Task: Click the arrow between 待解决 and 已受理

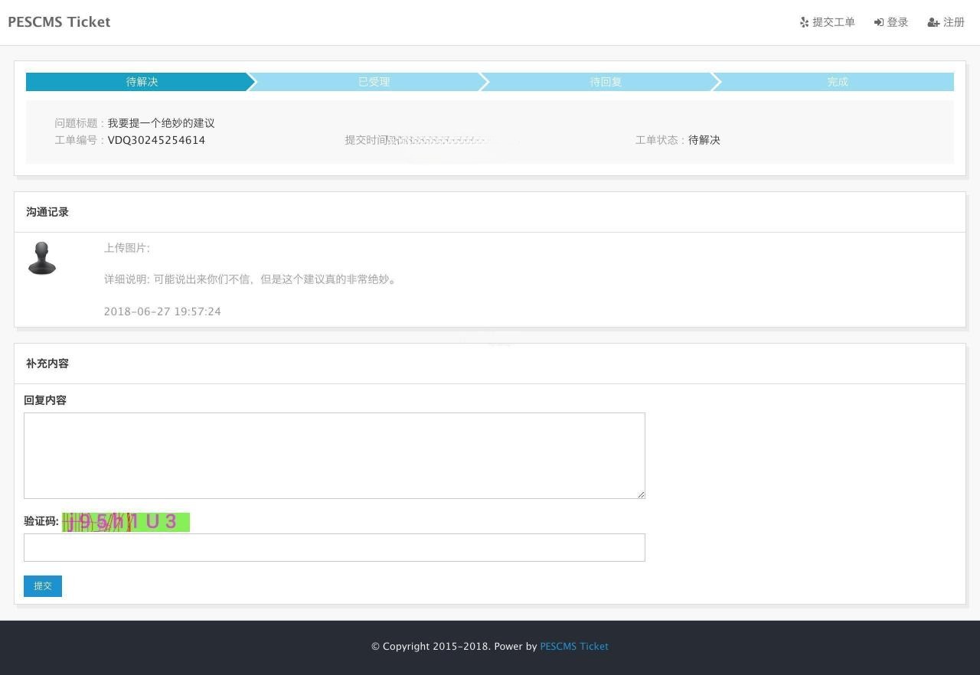Action: [x=252, y=81]
